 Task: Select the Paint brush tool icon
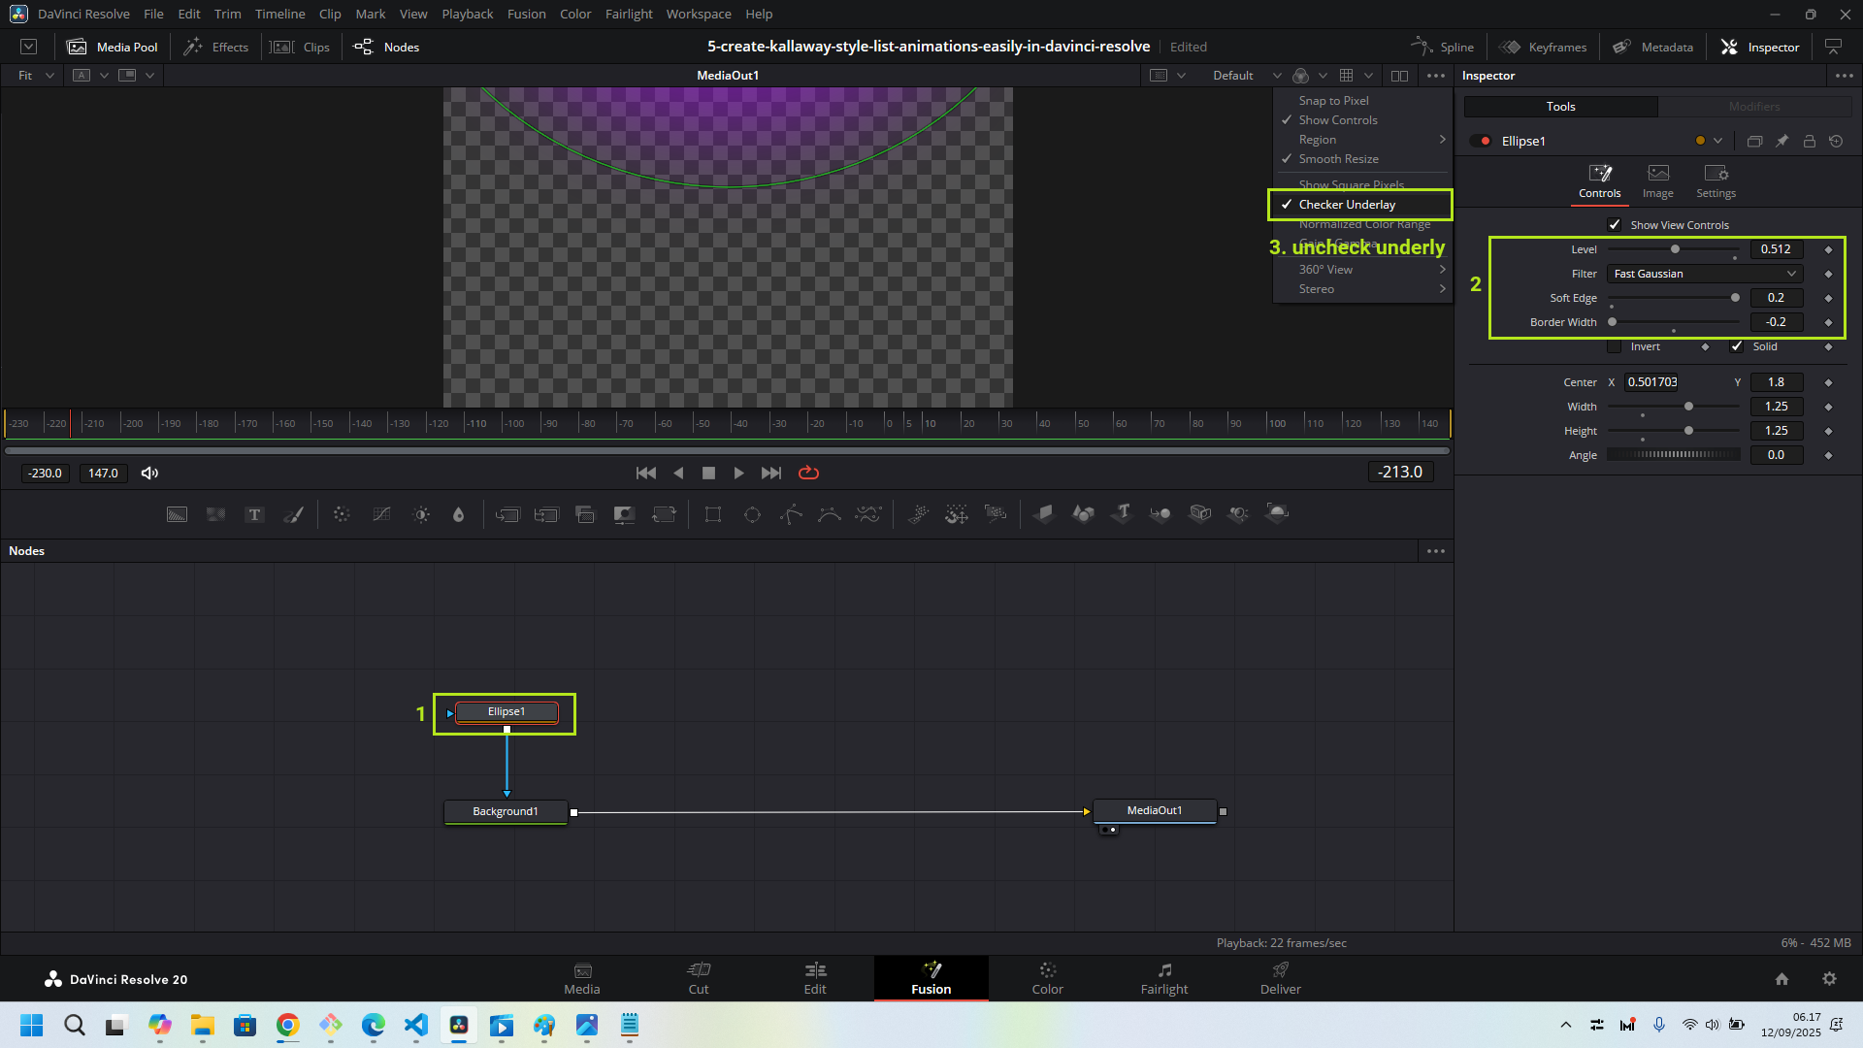(x=293, y=514)
